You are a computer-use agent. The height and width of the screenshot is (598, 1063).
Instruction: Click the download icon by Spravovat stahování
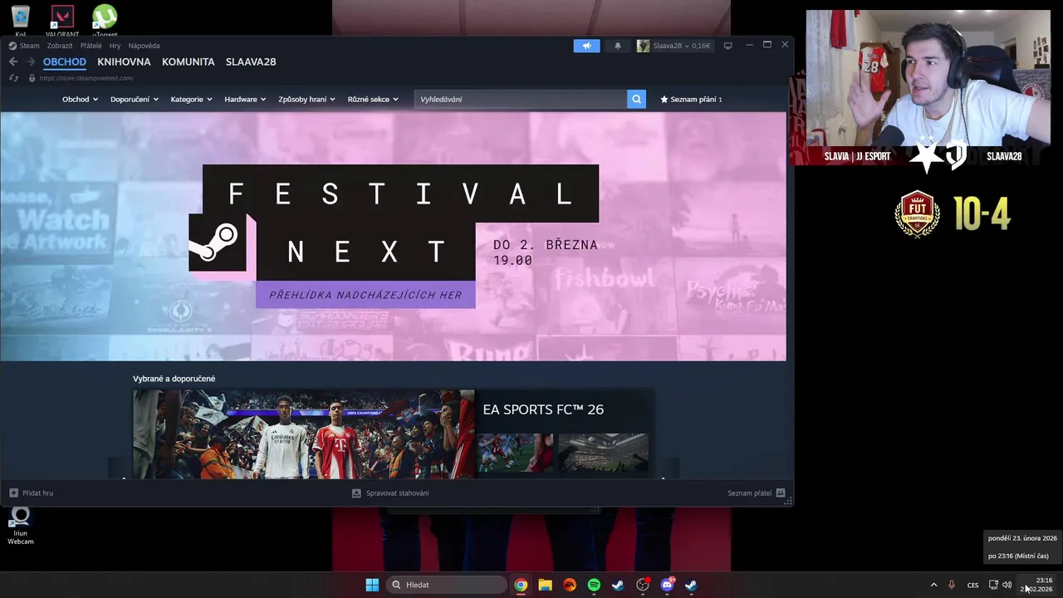pos(356,493)
